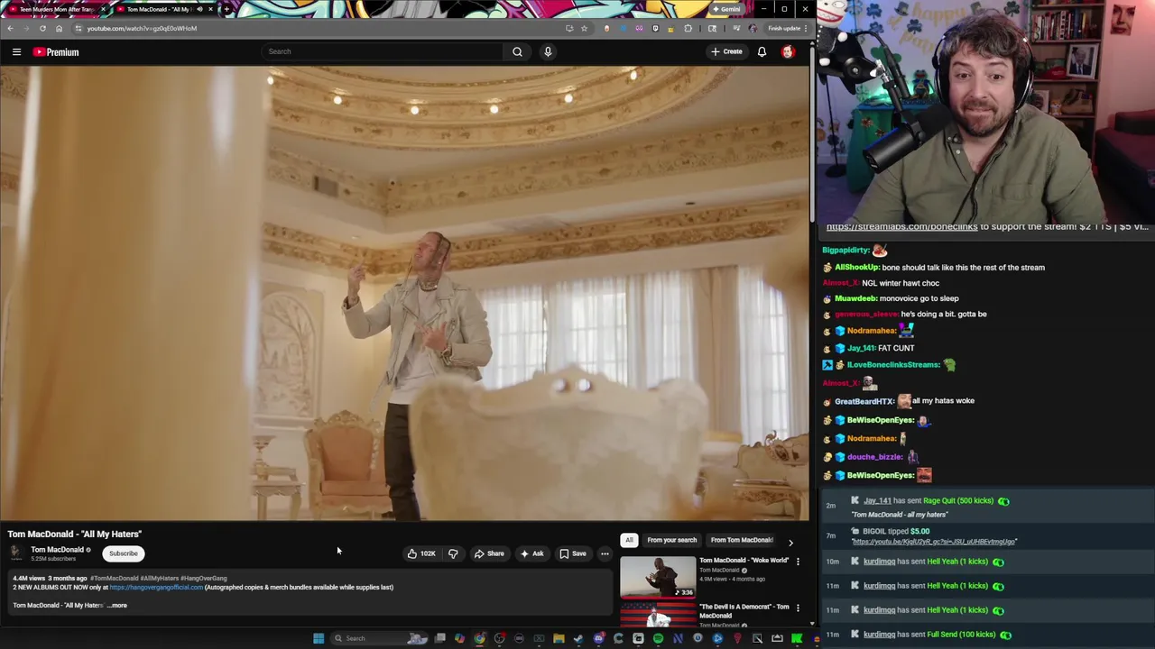Open options for "The Devil Is A Democrat"
This screenshot has height=649, width=1155.
[798, 608]
